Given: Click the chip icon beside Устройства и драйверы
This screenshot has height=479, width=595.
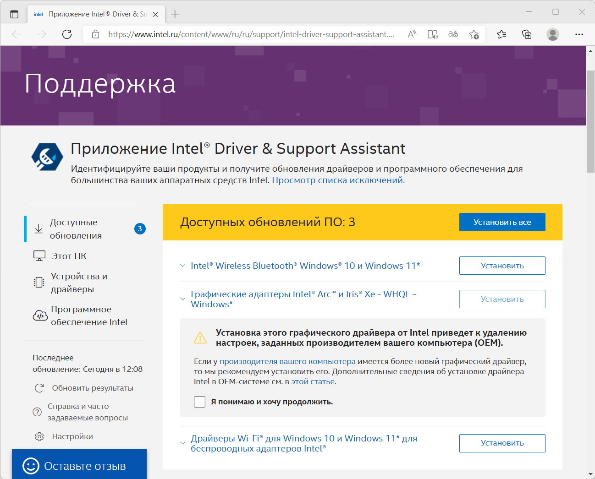Looking at the screenshot, I should 39,283.
